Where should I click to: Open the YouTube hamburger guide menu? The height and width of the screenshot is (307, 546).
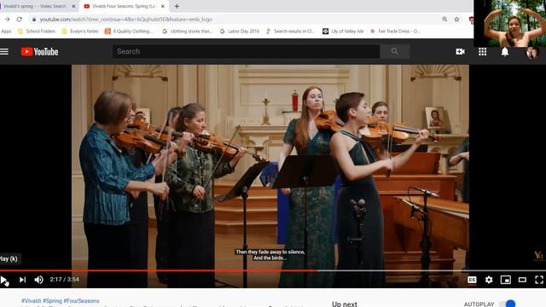(x=4, y=52)
